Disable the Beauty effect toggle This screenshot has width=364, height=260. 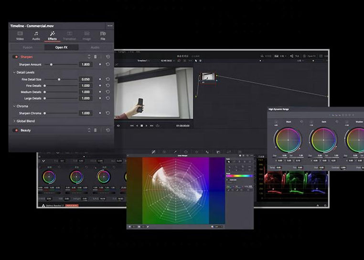pyautogui.click(x=16, y=130)
